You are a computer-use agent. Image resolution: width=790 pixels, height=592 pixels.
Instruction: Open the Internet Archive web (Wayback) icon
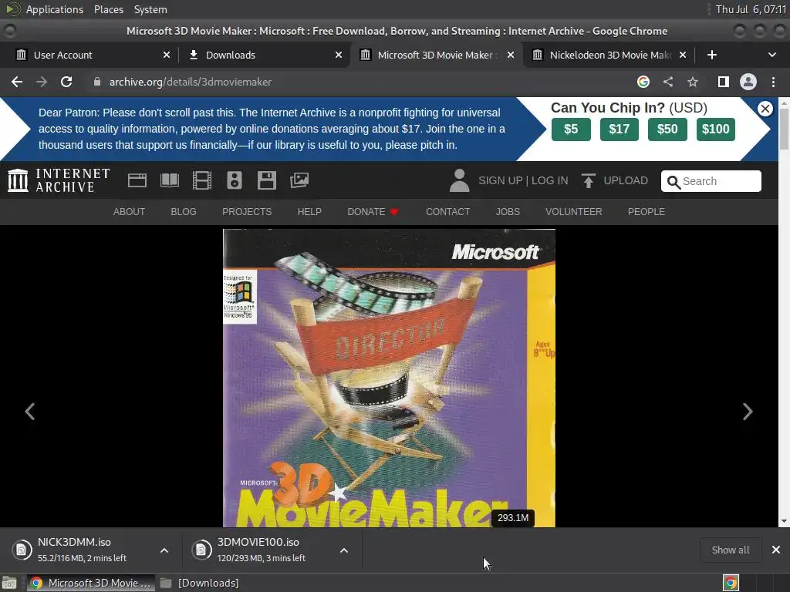tap(137, 180)
